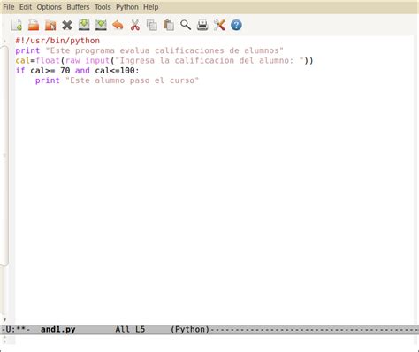Click the Cut scissors icon
The width and height of the screenshot is (419, 352).
(x=135, y=26)
